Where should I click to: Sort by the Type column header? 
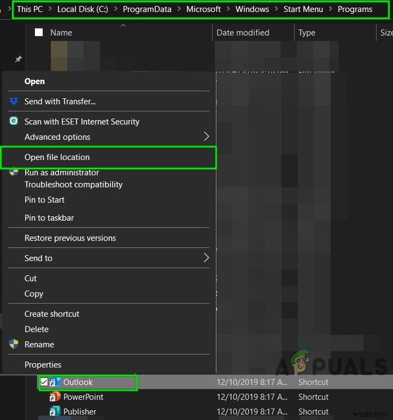tap(307, 33)
